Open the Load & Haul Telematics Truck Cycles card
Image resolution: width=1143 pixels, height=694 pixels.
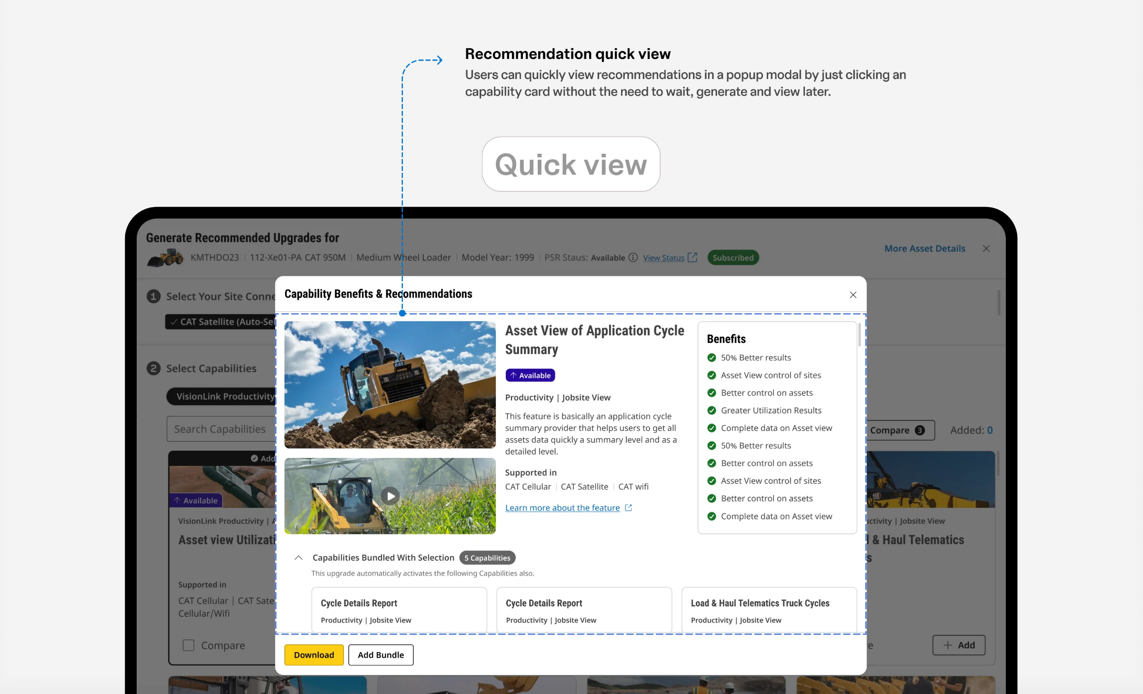[769, 610]
